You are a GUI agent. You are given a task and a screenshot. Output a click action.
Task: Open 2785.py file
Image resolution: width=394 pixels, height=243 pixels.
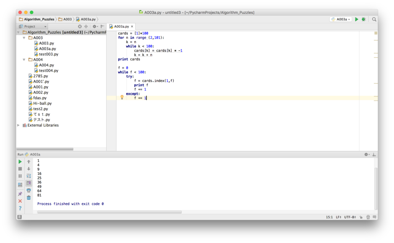(38, 76)
